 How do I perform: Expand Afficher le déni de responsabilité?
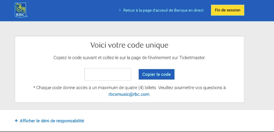(x=52, y=121)
